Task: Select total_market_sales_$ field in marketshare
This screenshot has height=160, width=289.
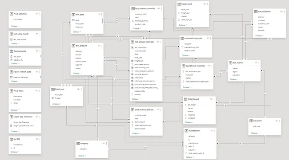Action: click(x=196, y=153)
